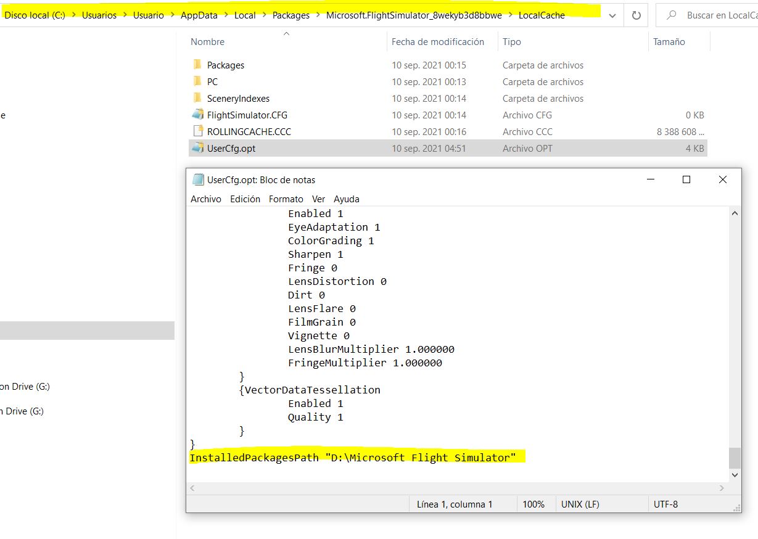The image size is (758, 539).
Task: Click the {VectorDataTessellation line
Action: [310, 390]
